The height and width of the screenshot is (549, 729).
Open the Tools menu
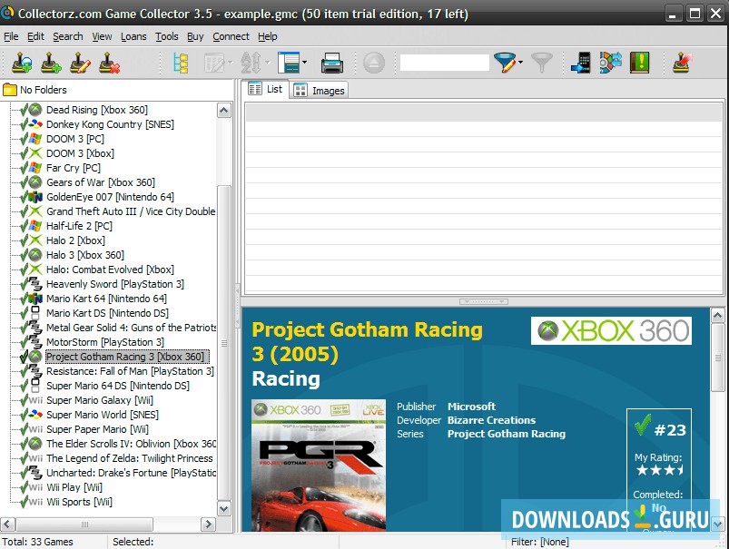pos(167,36)
